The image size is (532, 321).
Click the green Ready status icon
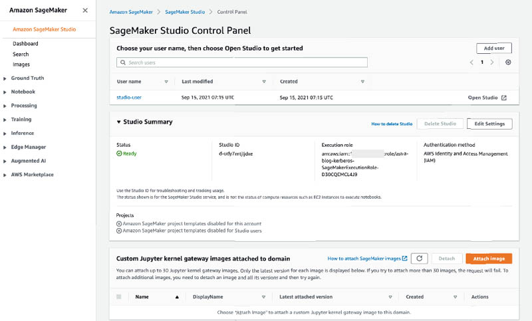(x=119, y=154)
